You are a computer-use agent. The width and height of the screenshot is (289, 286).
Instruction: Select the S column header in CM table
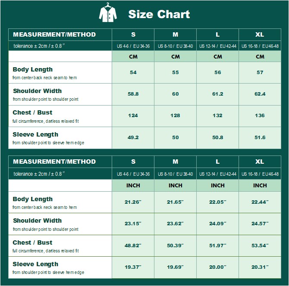(x=133, y=34)
